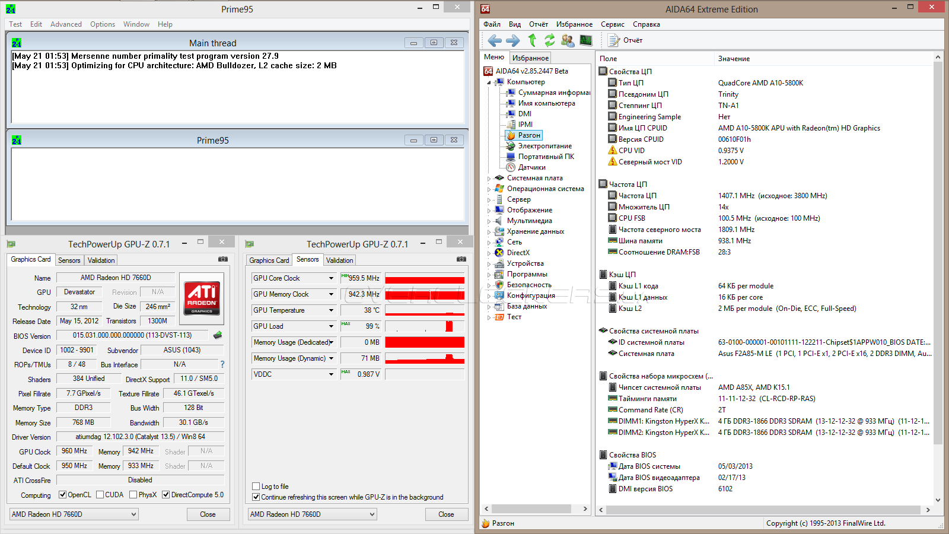
Task: Open the GPU Load sensor dropdown
Action: (x=332, y=326)
